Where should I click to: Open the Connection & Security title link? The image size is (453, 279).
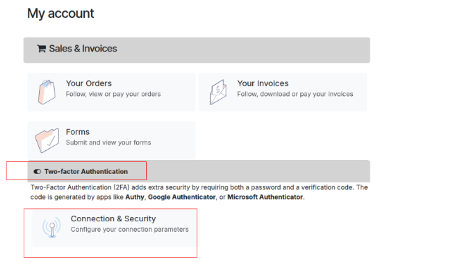pos(113,219)
